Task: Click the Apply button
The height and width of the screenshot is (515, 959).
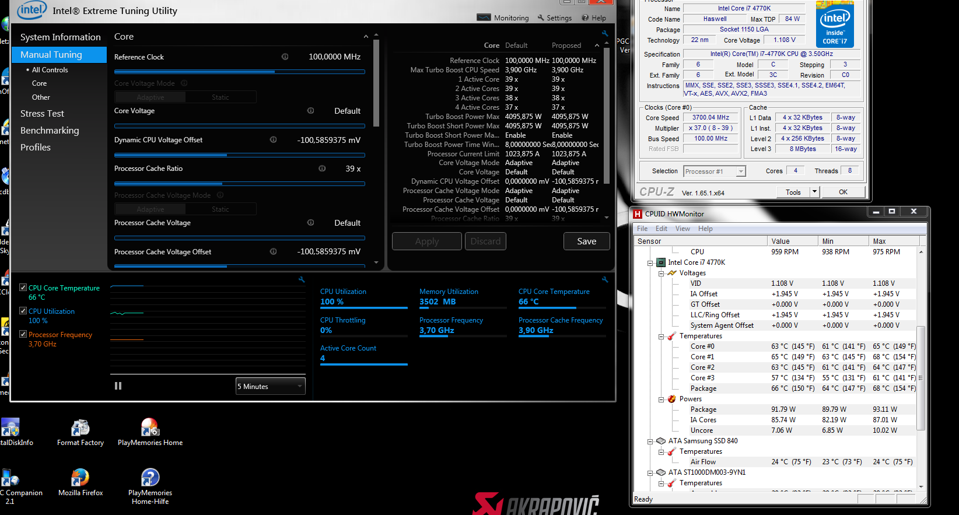Action: click(427, 241)
